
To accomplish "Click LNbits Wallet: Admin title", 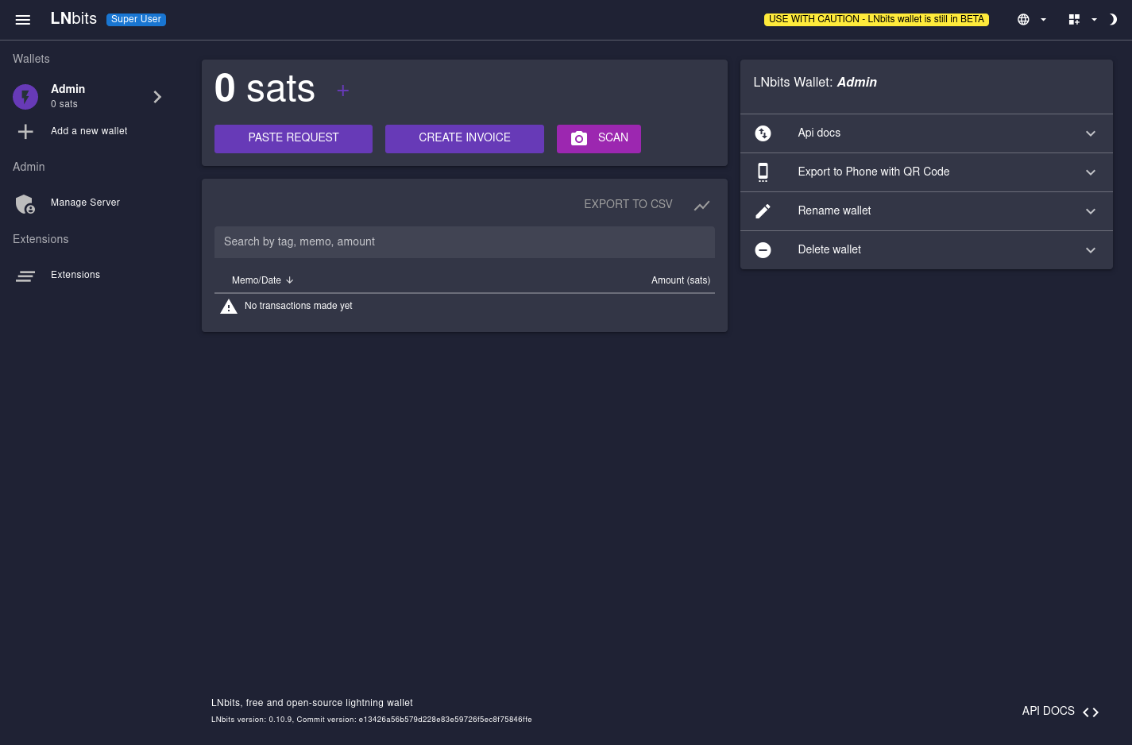I will pyautogui.click(x=815, y=83).
